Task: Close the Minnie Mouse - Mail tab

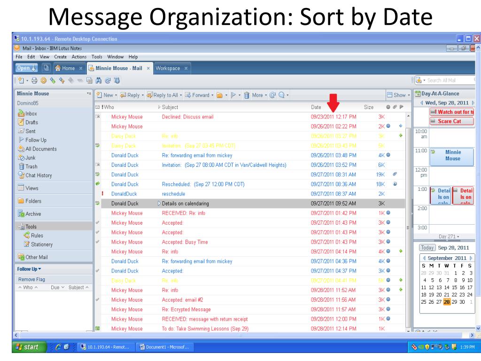Action: pos(148,69)
